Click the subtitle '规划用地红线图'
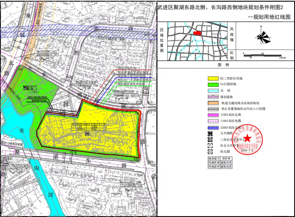Screen dimensions: 295x217 (272, 17)
